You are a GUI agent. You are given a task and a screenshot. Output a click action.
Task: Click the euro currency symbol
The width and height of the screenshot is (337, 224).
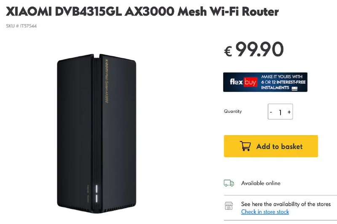(228, 51)
